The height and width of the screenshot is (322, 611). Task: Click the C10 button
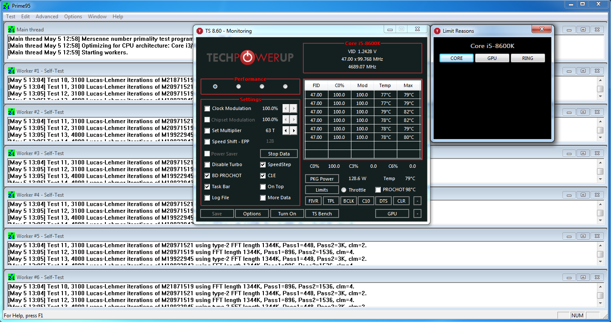click(x=366, y=201)
